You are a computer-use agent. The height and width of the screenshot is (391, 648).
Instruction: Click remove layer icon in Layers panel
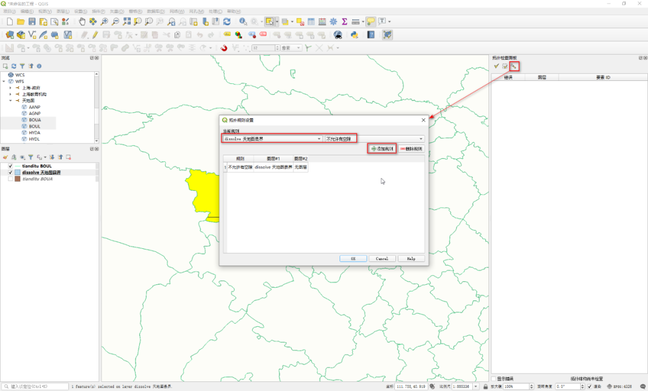tap(68, 157)
